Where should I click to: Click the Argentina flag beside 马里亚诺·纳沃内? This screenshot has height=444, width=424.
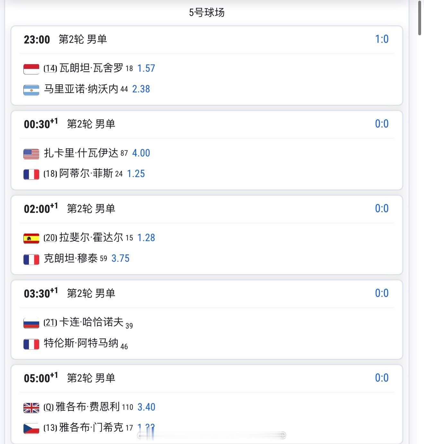pos(31,90)
